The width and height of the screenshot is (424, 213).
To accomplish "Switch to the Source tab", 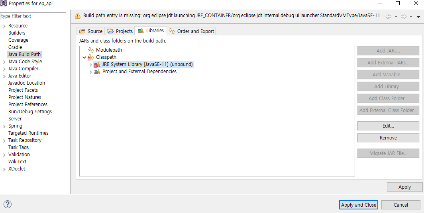I will (x=91, y=31).
